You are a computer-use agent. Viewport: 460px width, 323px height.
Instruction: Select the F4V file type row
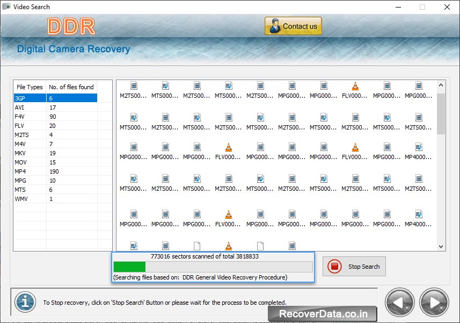pyautogui.click(x=55, y=117)
